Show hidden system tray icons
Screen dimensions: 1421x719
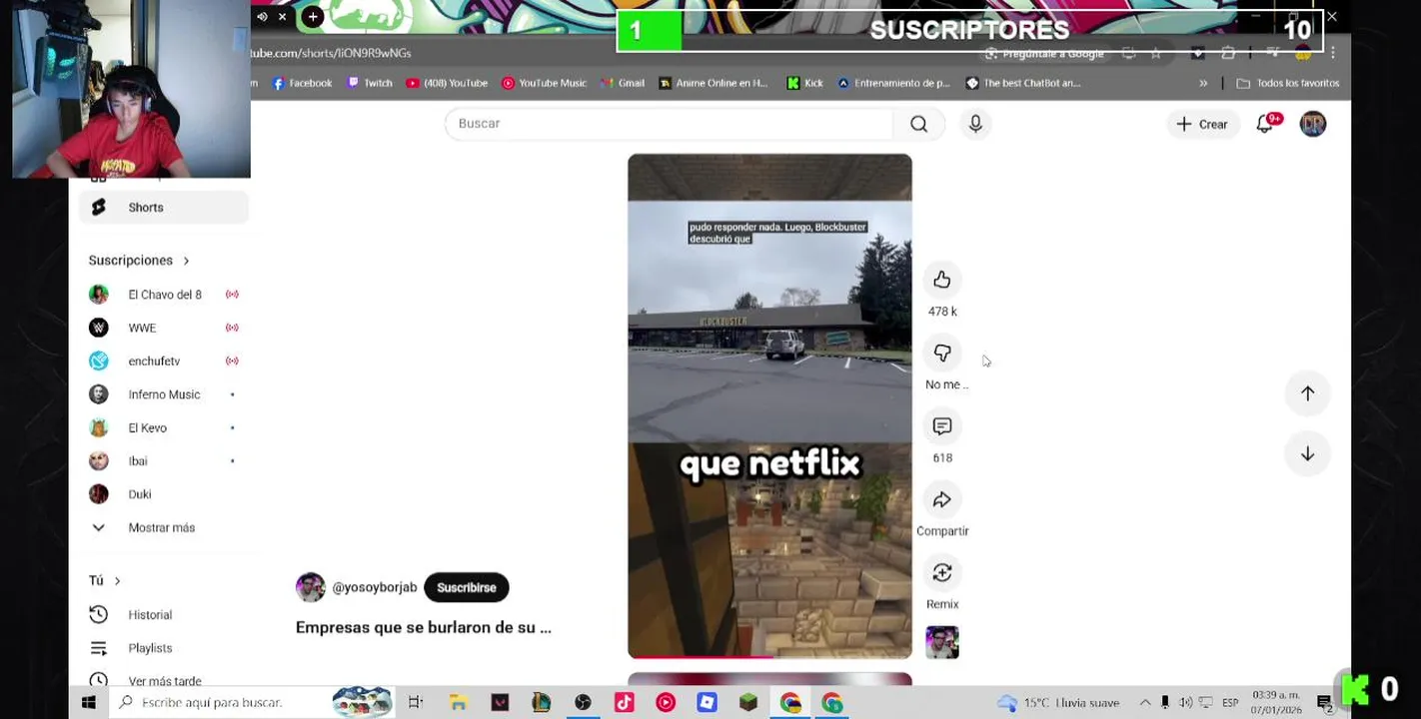(1145, 703)
